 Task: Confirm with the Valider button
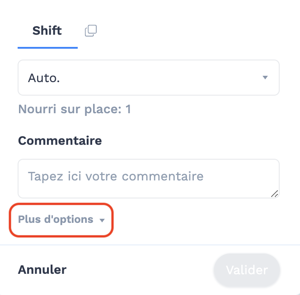[x=247, y=270]
